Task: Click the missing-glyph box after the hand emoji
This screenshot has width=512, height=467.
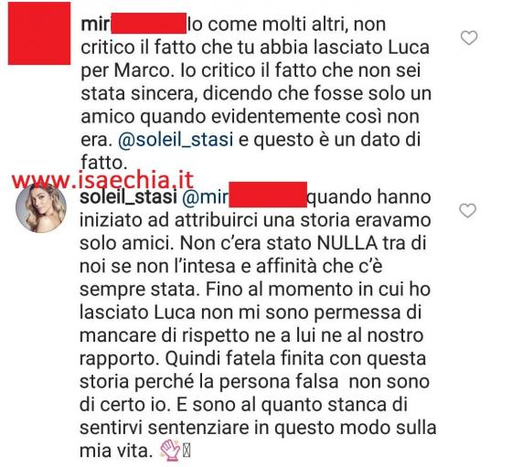Action: coord(187,451)
